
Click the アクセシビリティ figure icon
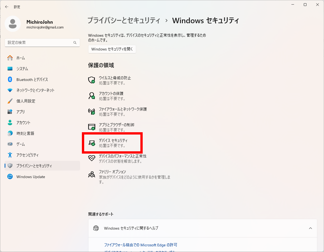pyautogui.click(x=10, y=155)
